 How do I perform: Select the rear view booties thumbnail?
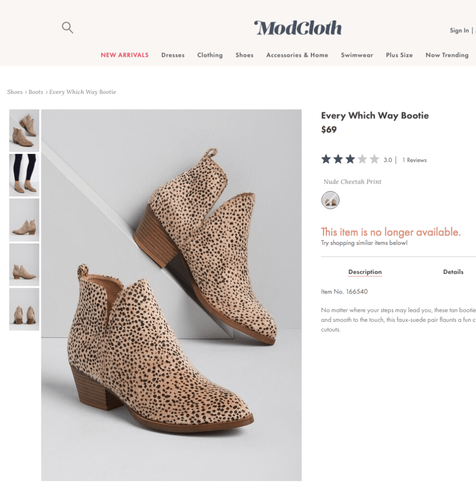24,309
